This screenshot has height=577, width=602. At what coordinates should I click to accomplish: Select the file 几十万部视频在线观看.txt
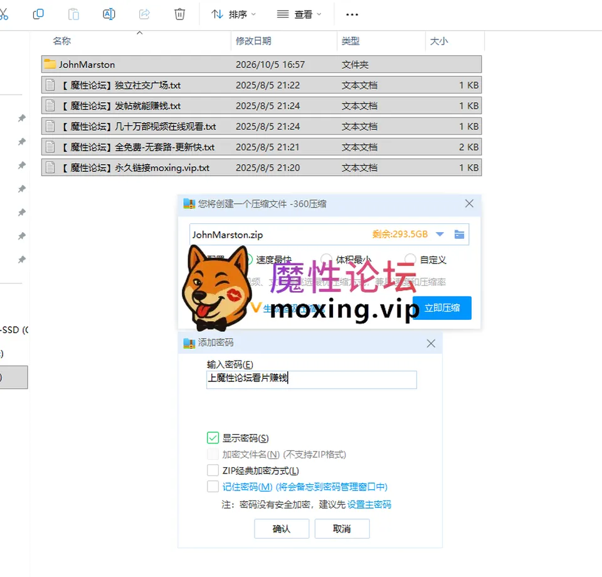261,126
